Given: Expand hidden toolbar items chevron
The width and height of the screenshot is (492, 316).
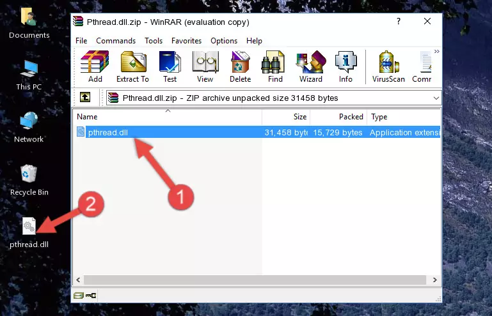Looking at the screenshot, I should tap(437, 51).
